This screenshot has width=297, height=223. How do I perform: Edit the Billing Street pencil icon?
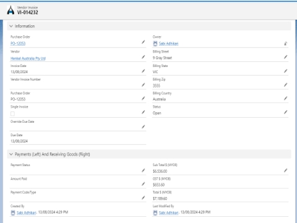286,57
